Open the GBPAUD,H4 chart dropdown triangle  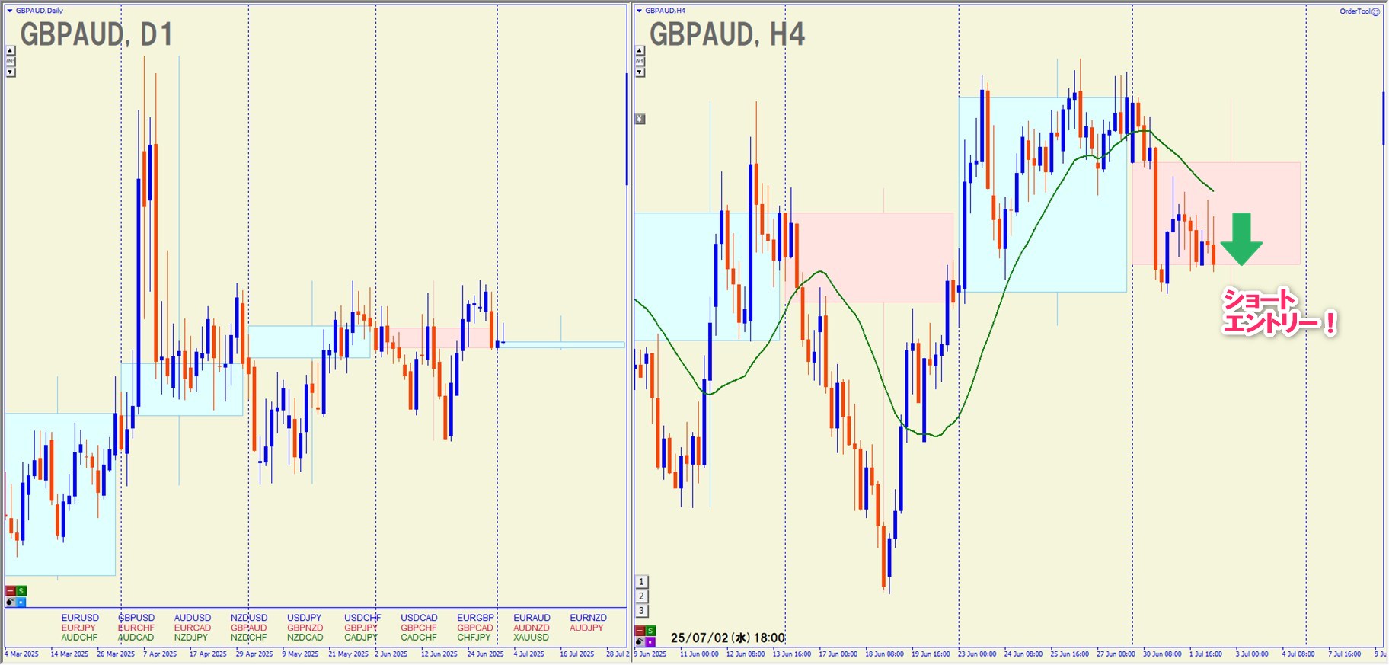[639, 11]
